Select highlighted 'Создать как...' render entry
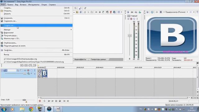The width and height of the screenshot is (199, 112). [x=36, y=26]
